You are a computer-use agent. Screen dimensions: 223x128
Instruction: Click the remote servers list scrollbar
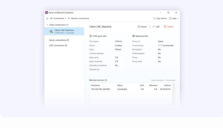173,94
